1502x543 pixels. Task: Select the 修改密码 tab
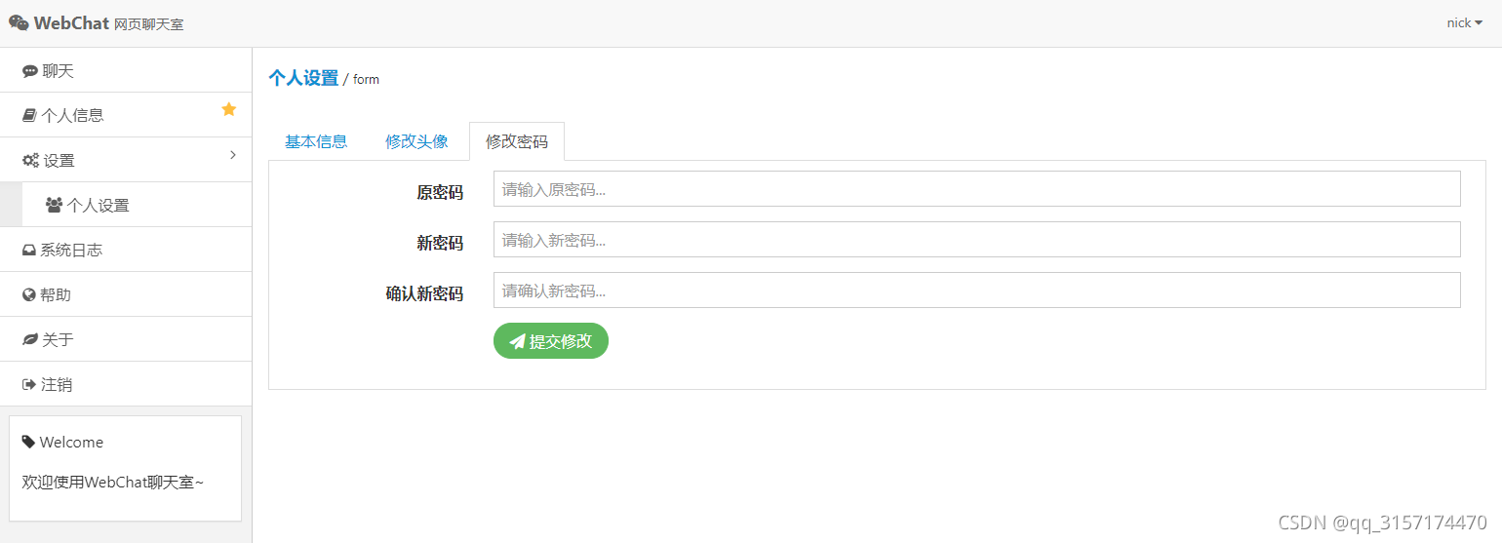pos(517,141)
